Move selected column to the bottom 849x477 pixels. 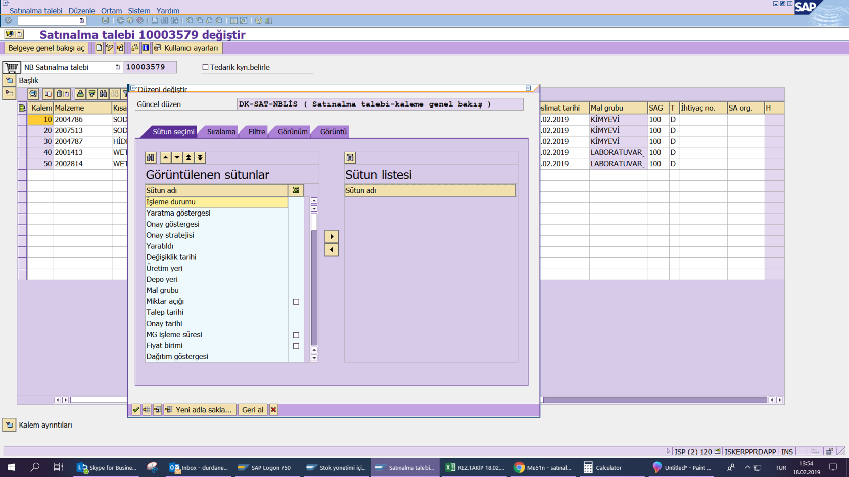pos(200,157)
